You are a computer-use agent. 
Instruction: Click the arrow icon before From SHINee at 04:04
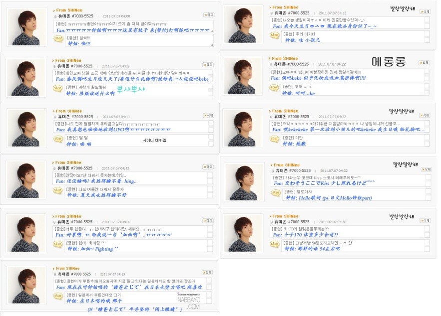coord(53,216)
